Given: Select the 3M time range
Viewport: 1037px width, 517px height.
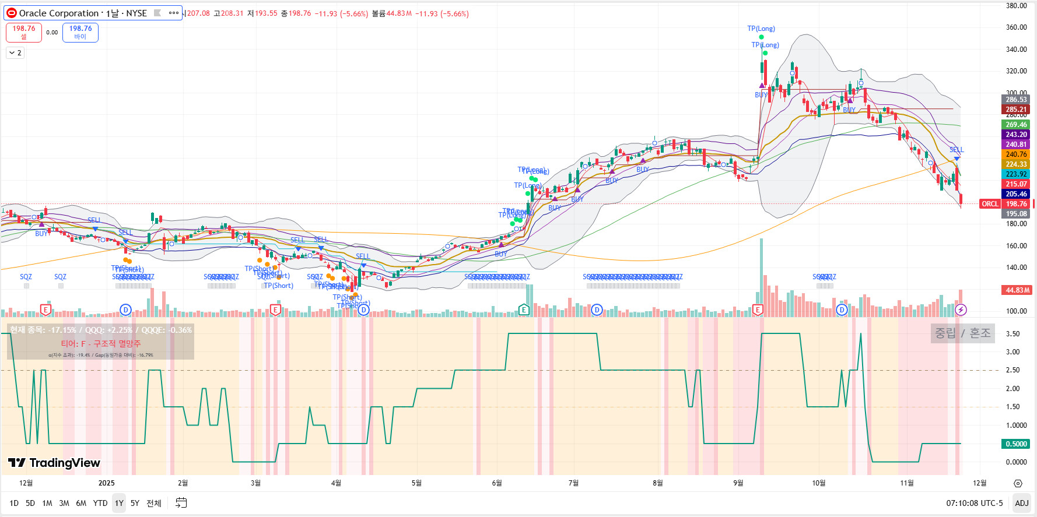Looking at the screenshot, I should [64, 503].
